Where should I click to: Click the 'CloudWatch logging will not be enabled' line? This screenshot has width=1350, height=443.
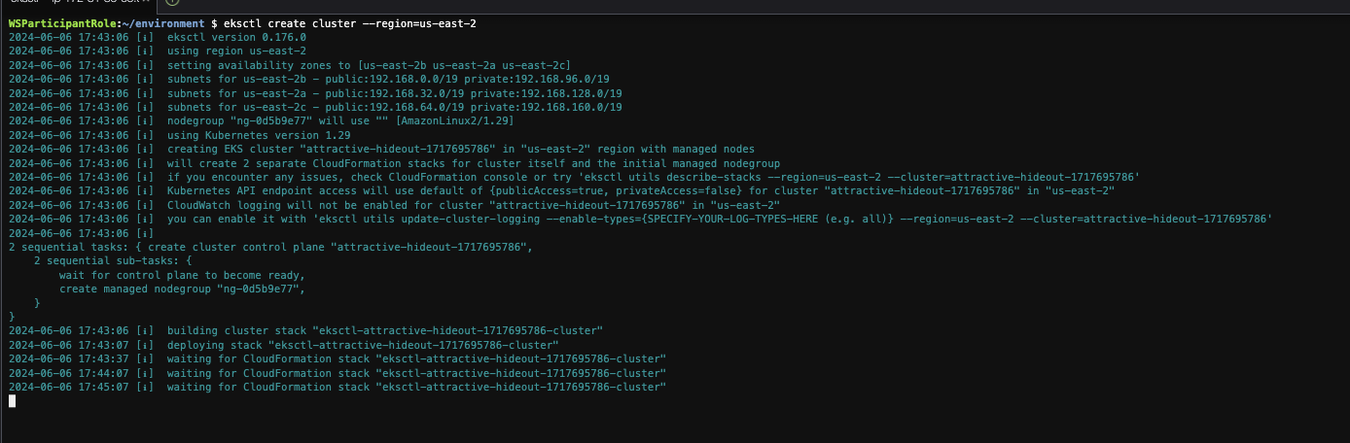(x=394, y=205)
